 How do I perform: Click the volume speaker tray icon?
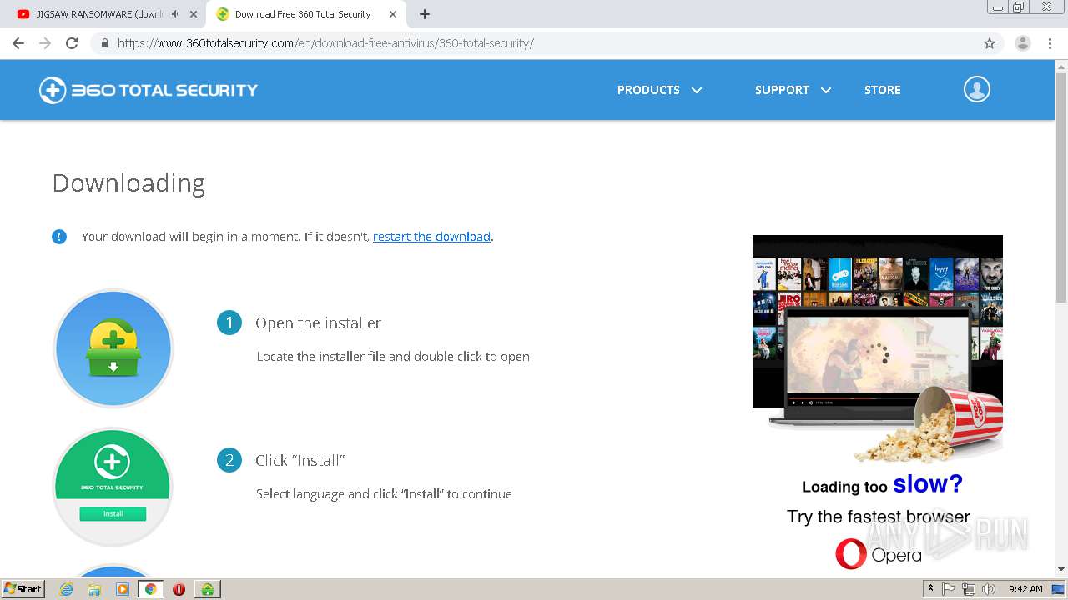coord(989,589)
